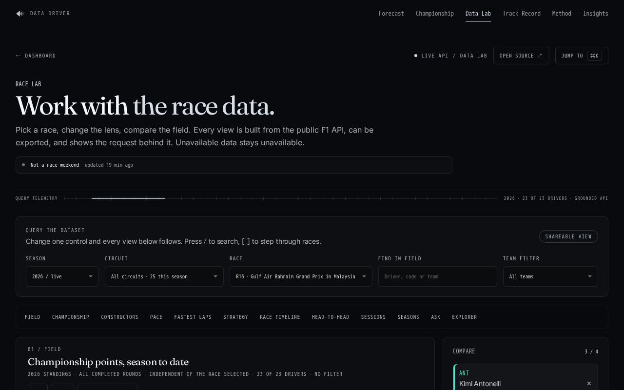Click the "Championship points, season to date" heading

click(108, 362)
